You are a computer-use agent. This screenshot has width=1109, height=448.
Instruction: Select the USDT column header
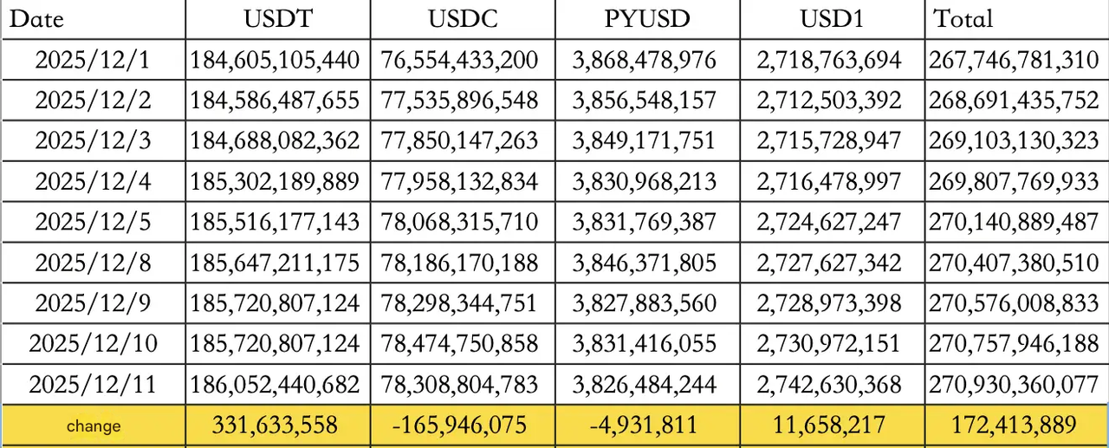(x=276, y=19)
